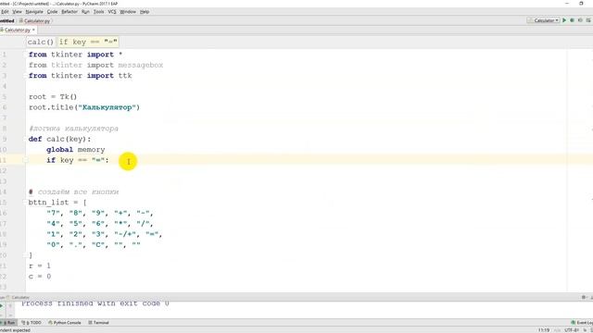
Task: Click the comment '#логика калькулятора'
Action: (x=73, y=129)
